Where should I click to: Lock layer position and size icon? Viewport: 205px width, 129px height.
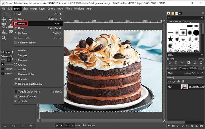179,81
